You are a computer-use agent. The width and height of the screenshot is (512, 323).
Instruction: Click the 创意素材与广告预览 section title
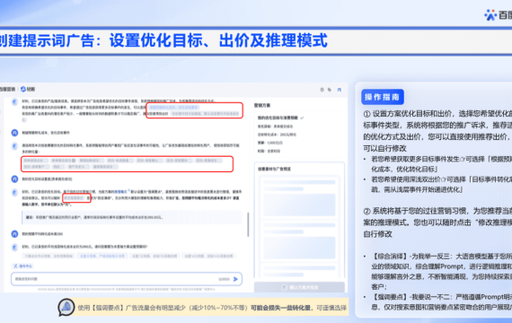click(274, 169)
